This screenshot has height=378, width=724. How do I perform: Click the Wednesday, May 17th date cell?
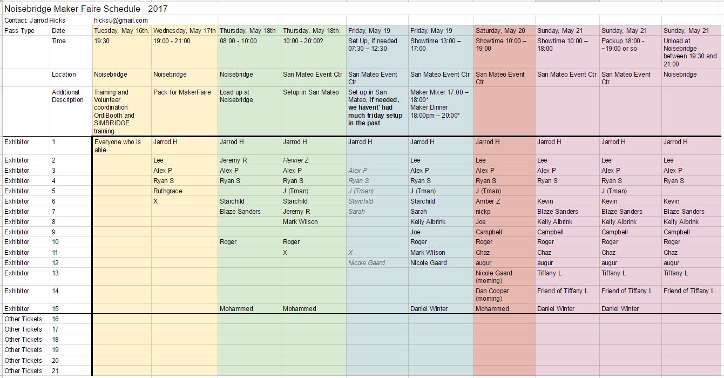pyautogui.click(x=185, y=31)
